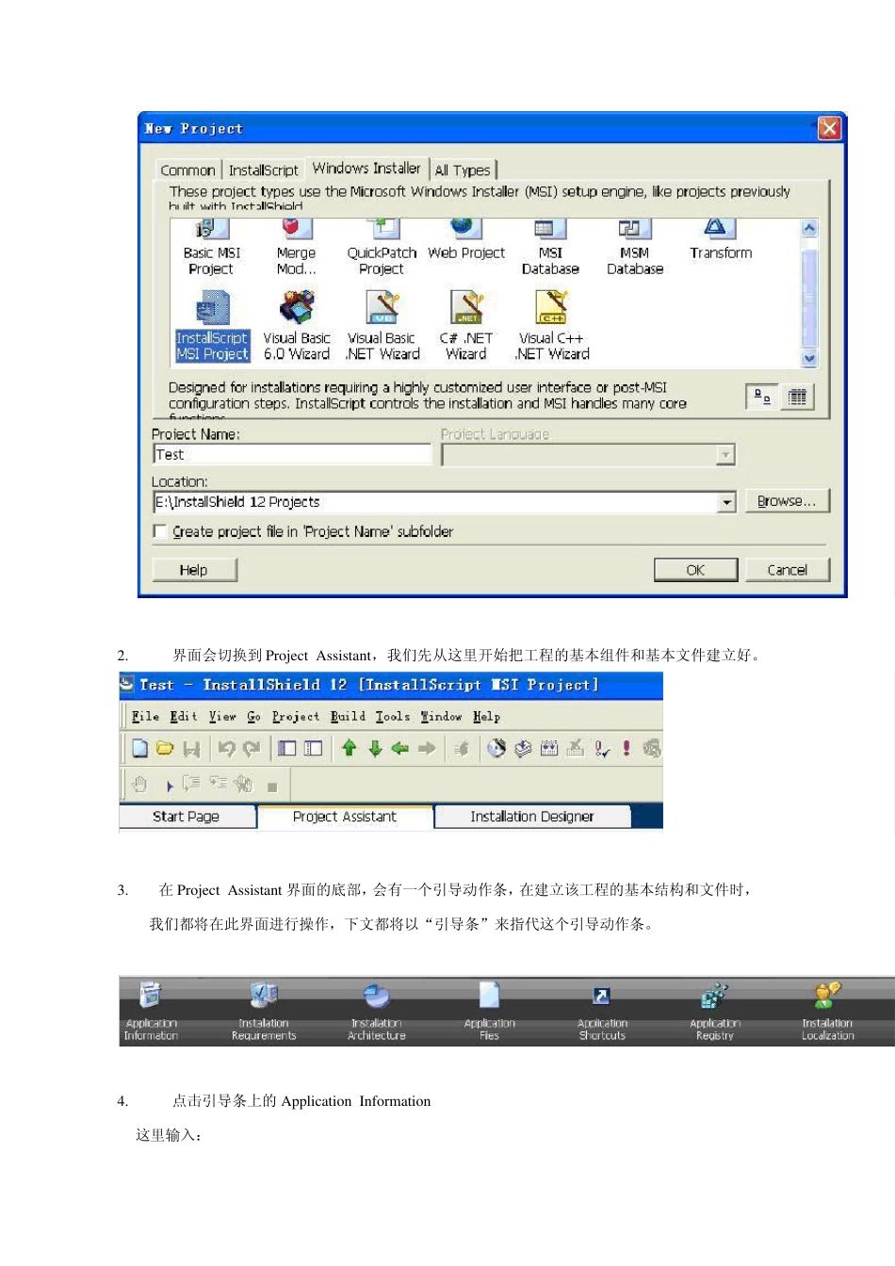895x1266 pixels.
Task: Click the Redo toolbar icon
Action: 252,749
